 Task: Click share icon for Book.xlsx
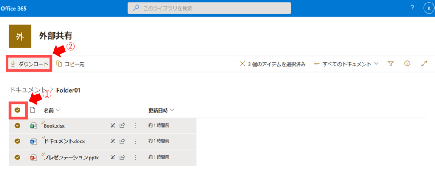coord(122,125)
